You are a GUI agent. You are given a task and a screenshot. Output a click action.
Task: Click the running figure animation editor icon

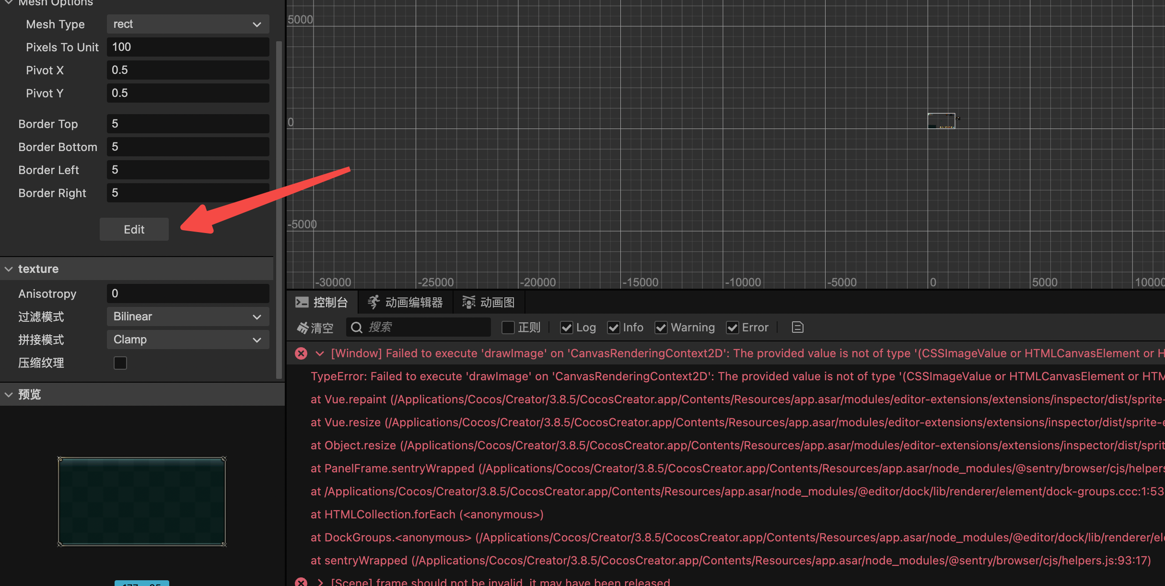coord(373,303)
